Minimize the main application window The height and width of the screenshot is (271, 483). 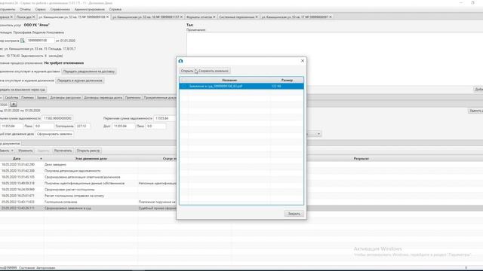(461, 3)
